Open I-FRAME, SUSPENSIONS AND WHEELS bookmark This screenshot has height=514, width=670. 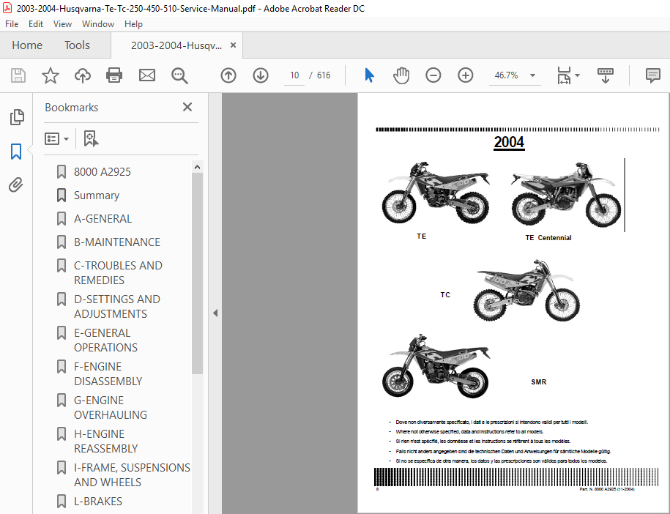[132, 474]
